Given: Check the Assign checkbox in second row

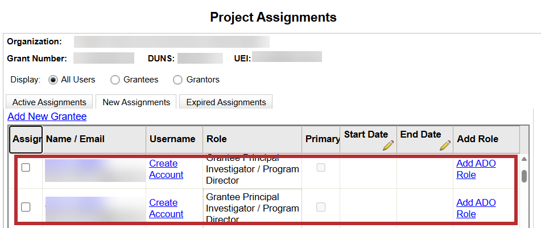Looking at the screenshot, I should (x=26, y=207).
